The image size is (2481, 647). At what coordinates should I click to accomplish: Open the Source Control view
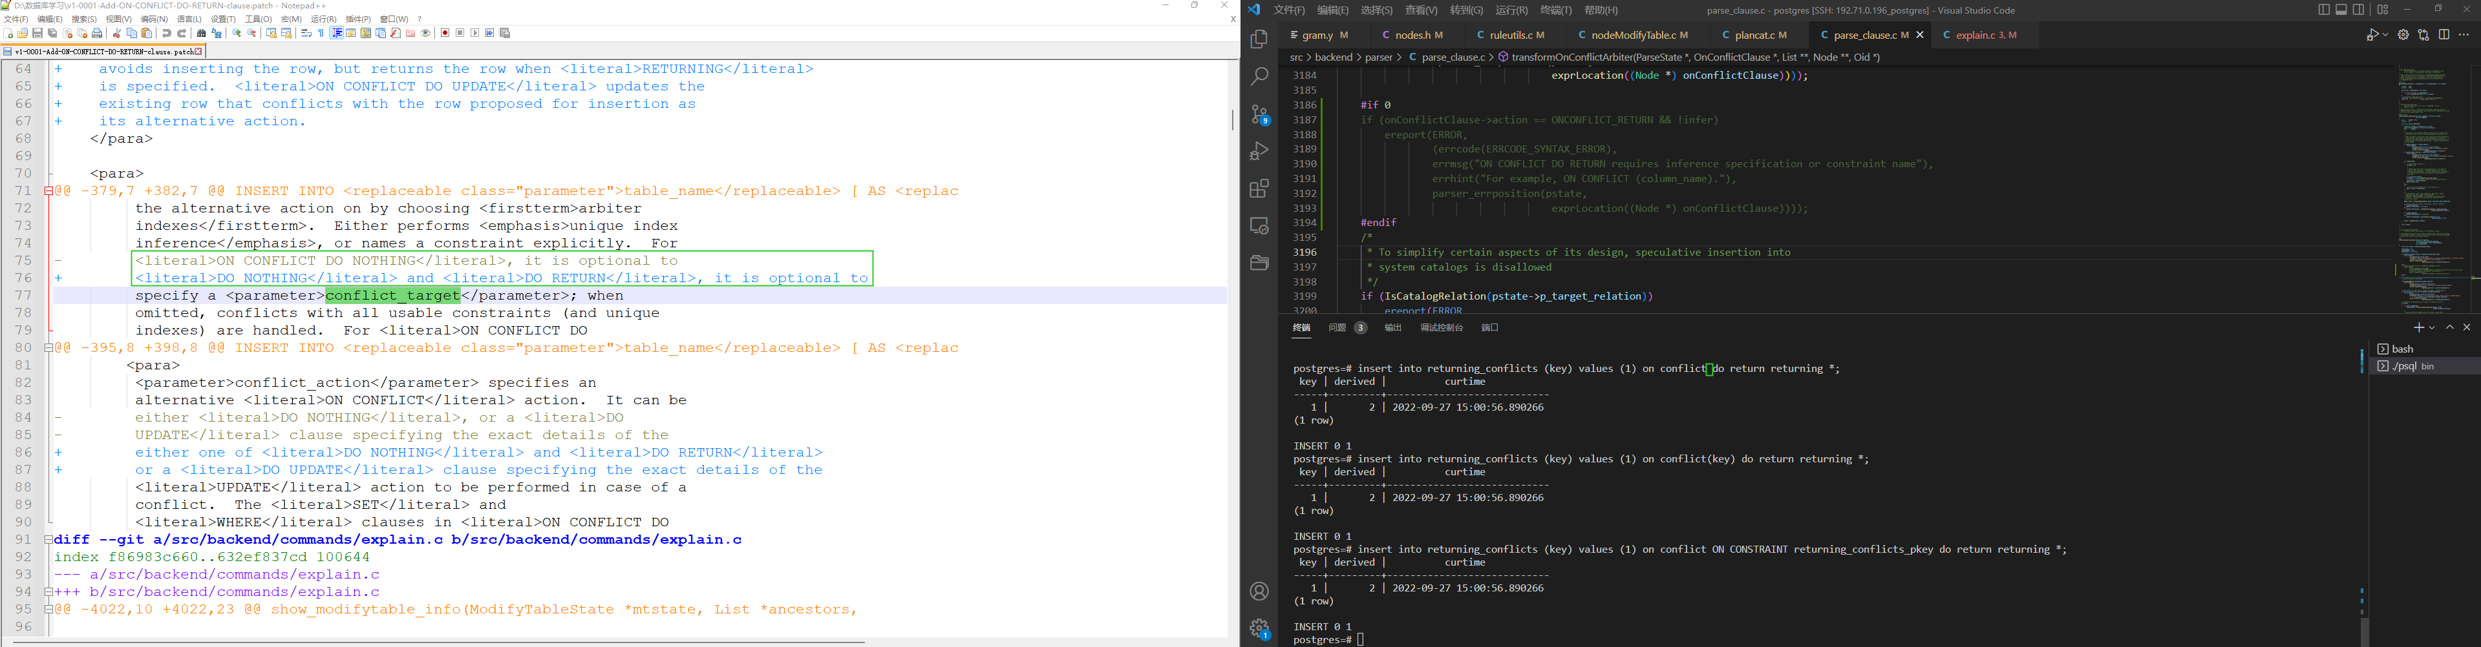point(1259,114)
